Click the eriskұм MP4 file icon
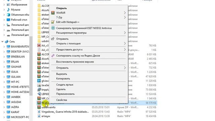 coord(39,116)
